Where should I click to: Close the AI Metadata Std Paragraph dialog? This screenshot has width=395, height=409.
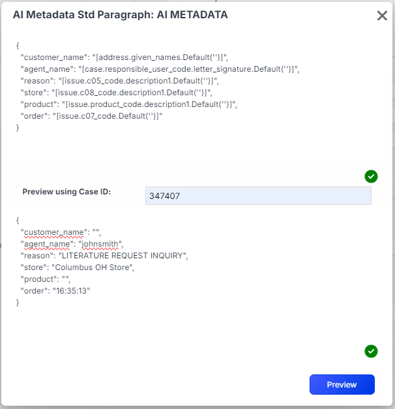click(382, 16)
